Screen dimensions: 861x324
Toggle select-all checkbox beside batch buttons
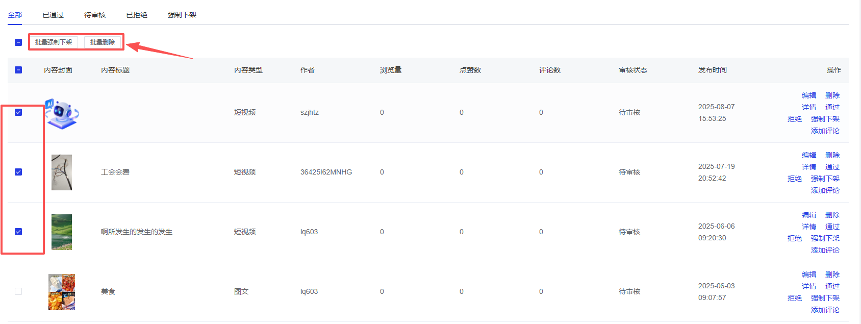[x=18, y=42]
